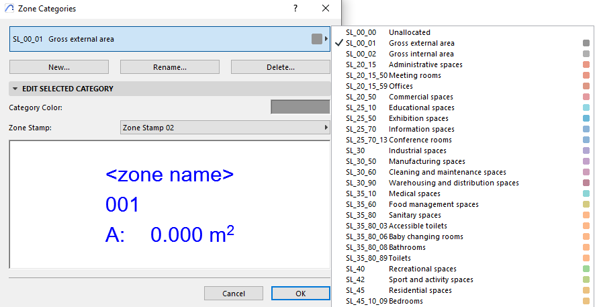This screenshot has height=307, width=599.
Task: Click the help question mark button
Action: [295, 8]
